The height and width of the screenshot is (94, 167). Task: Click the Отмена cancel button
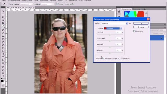tap(141, 27)
